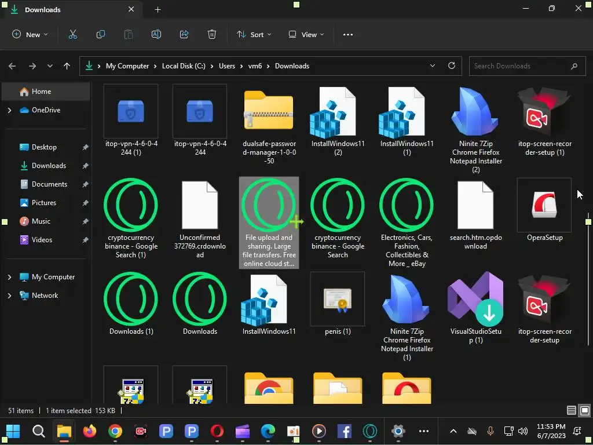Open Google Chrome from the taskbar

(x=115, y=431)
